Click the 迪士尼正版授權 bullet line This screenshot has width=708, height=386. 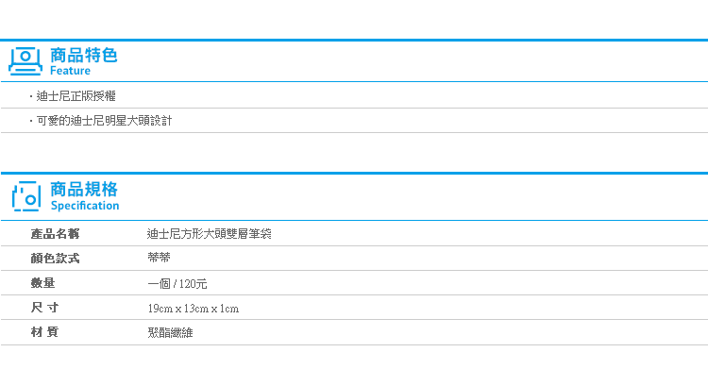[76, 95]
